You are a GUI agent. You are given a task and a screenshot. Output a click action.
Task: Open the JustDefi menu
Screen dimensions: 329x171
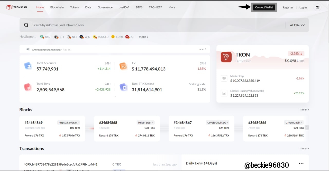pos(124,7)
